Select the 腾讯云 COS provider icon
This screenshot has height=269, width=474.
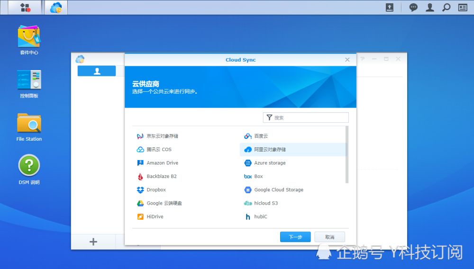140,150
